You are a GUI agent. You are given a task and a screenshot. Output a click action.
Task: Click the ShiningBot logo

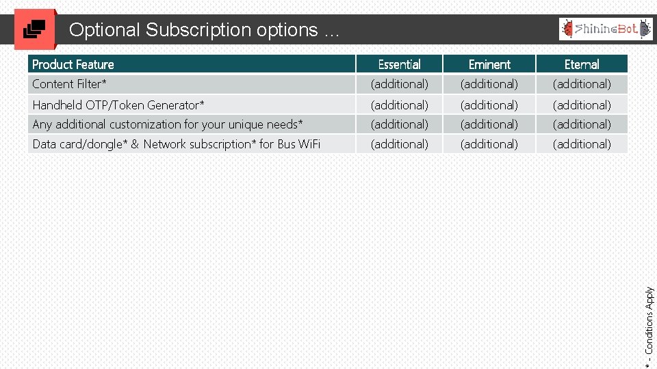pos(605,29)
